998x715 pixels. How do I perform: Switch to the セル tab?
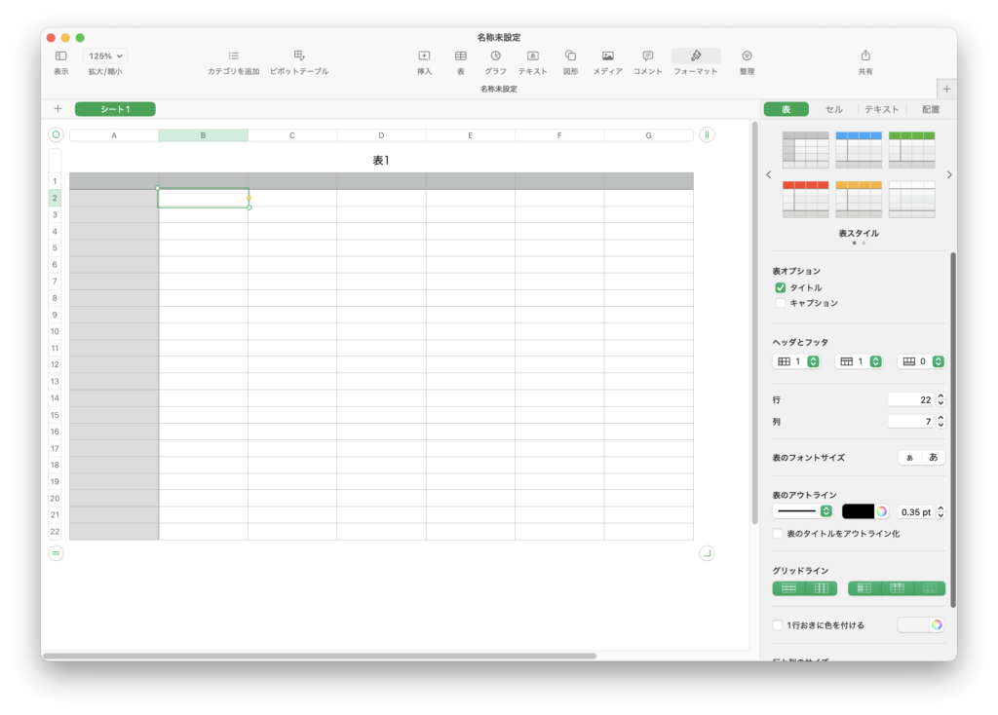click(834, 109)
